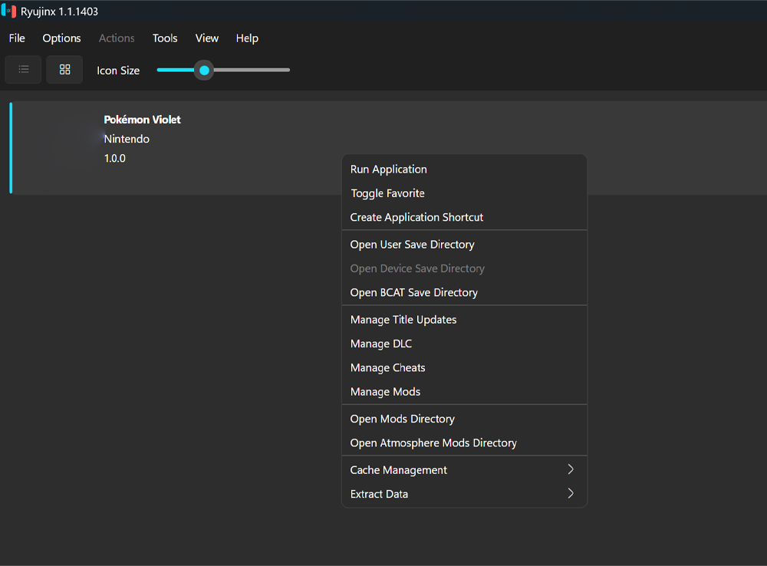
Task: Expand the Extract Data submenu arrow
Action: [x=570, y=493]
